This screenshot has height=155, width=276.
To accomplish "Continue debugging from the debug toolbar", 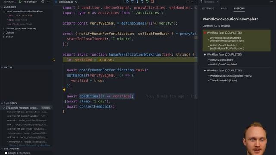I will click(127, 1).
